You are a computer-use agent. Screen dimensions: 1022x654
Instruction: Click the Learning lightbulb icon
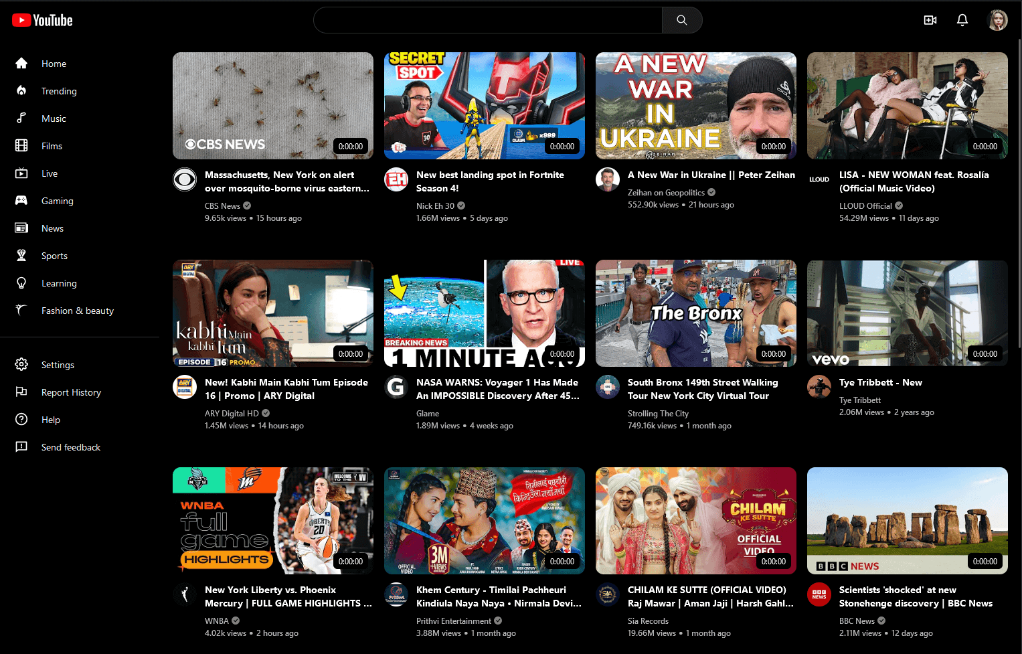[21, 283]
